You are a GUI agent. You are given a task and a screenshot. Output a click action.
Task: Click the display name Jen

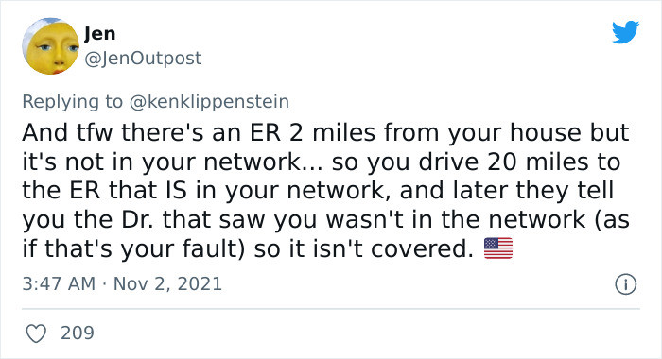[99, 34]
